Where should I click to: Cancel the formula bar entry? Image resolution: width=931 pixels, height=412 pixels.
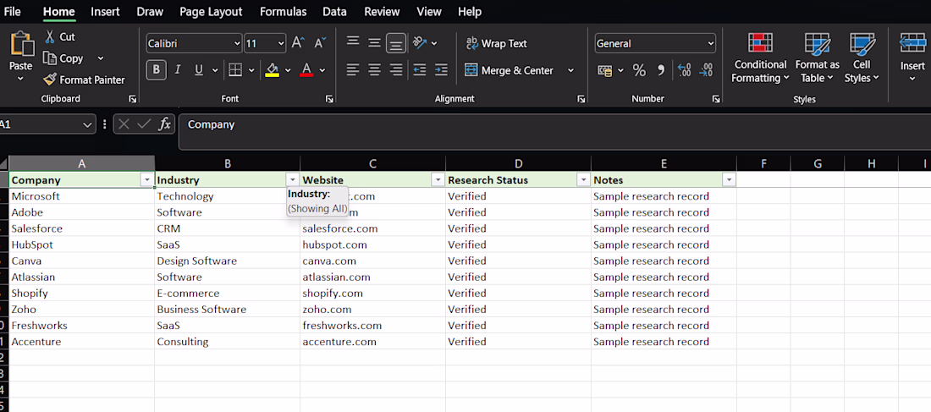click(x=124, y=124)
